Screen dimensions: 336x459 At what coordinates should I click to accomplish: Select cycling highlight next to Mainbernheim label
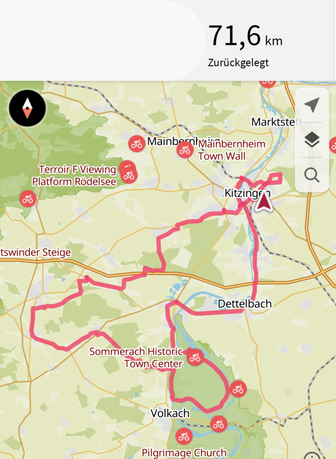click(136, 144)
